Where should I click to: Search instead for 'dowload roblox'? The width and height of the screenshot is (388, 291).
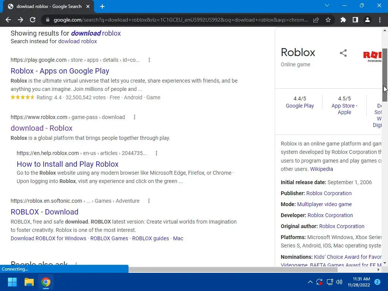(77, 41)
